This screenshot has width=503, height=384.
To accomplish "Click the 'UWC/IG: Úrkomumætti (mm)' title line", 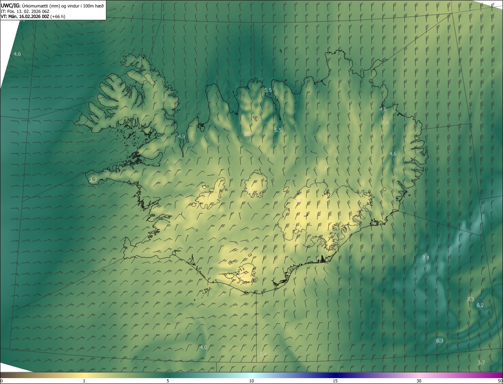I will 52,5.
